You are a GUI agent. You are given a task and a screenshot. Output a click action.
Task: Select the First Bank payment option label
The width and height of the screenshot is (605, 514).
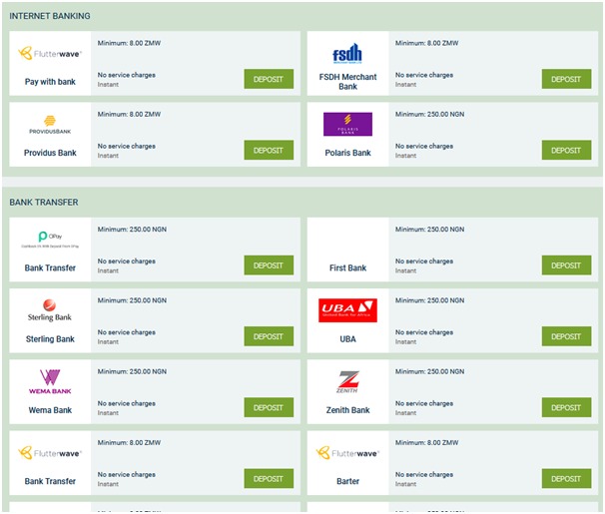[x=347, y=268]
